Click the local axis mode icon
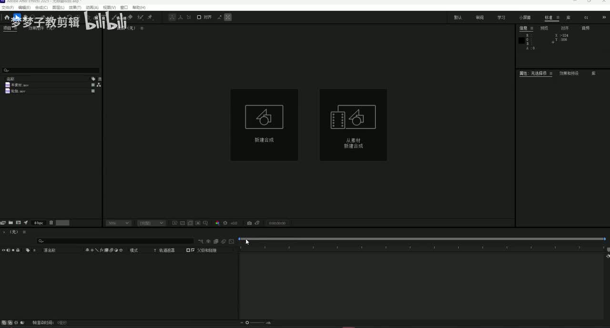Screen dimensions: 610x328 [172, 17]
